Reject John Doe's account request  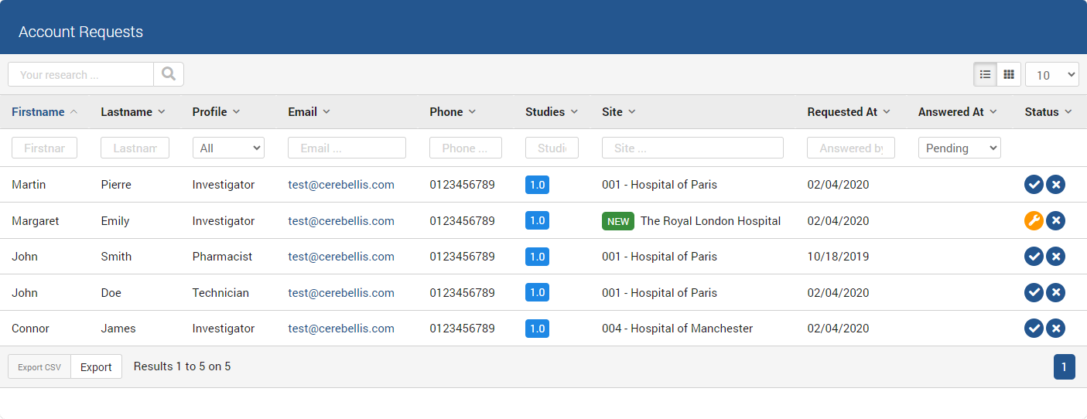[1055, 293]
